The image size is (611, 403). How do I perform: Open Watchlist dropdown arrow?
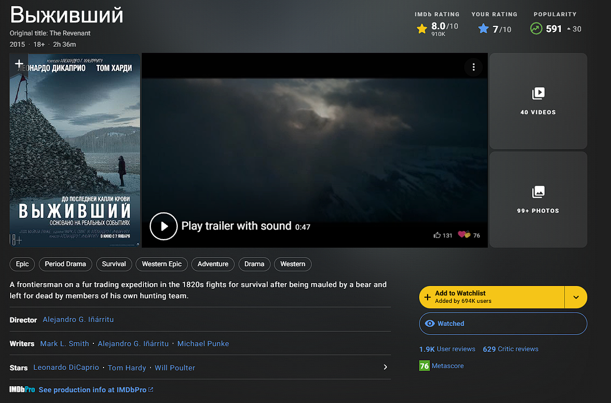pyautogui.click(x=576, y=297)
